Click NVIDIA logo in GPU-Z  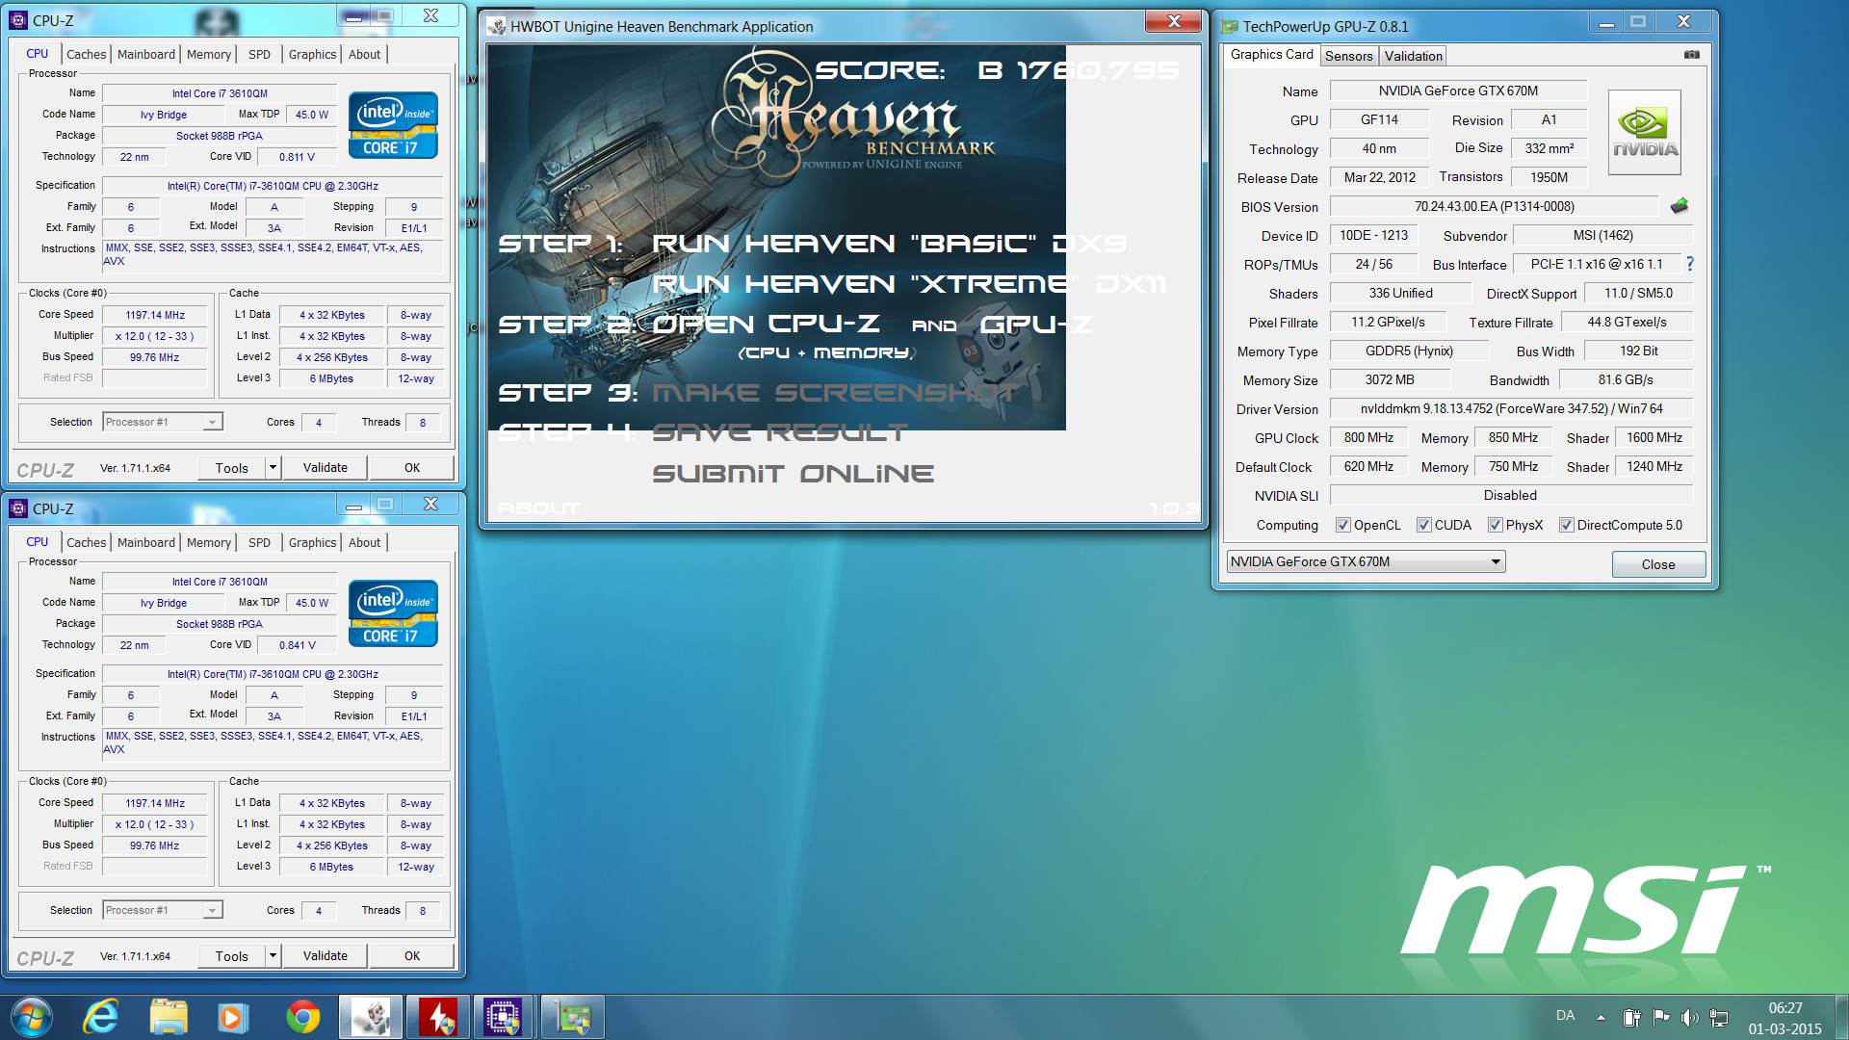[1645, 132]
